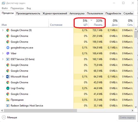
Task: Expand the ESET Service (32 бита) group
Action: tap(3, 59)
